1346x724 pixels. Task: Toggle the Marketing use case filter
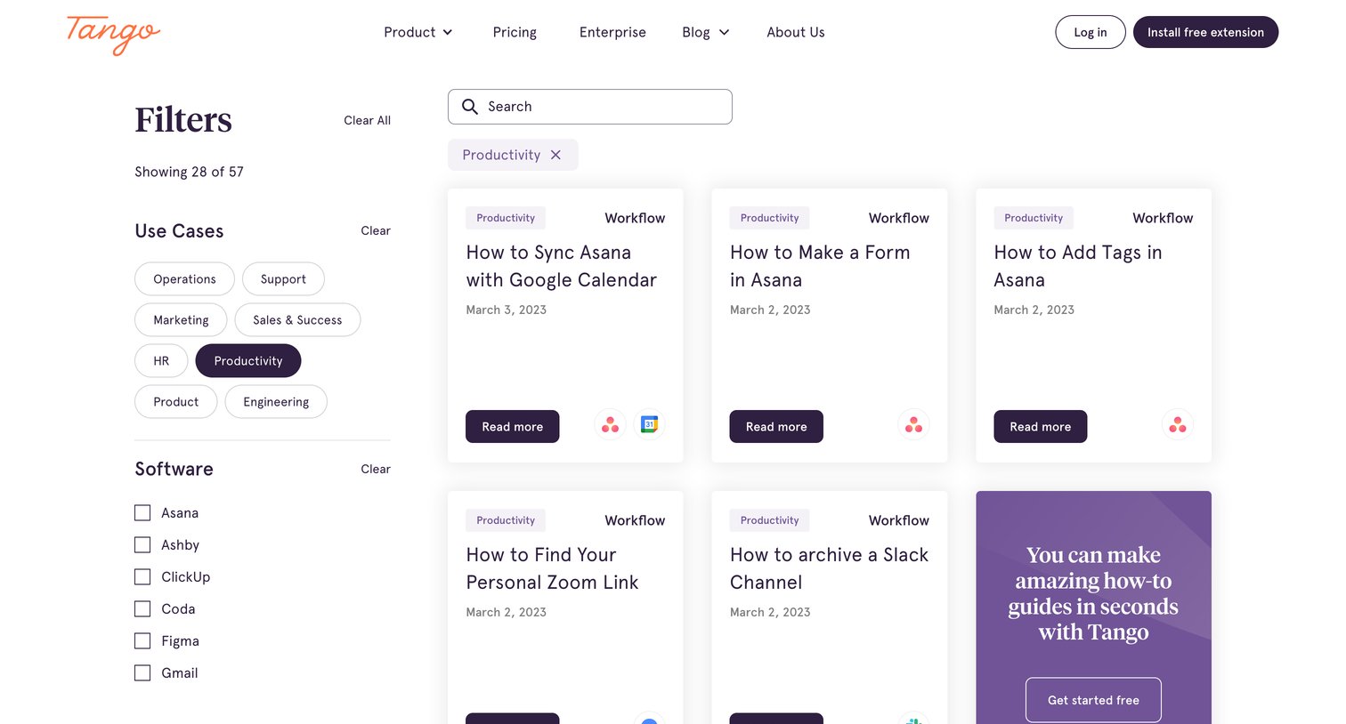tap(181, 320)
